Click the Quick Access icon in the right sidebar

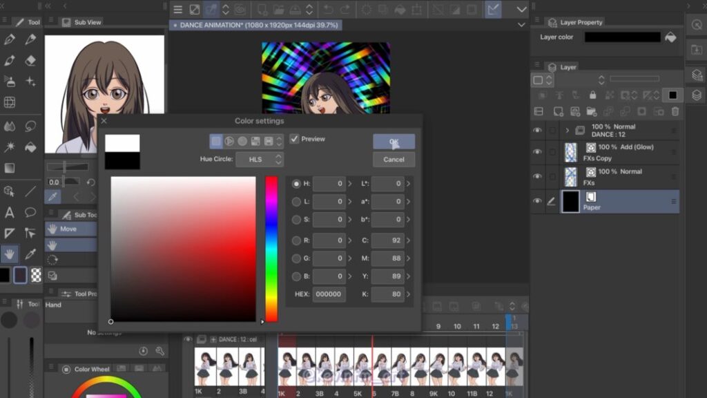(x=697, y=25)
